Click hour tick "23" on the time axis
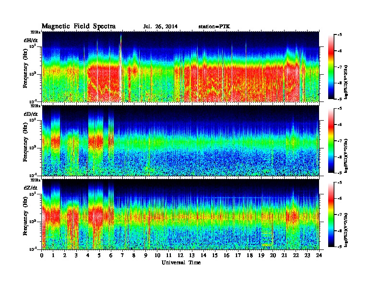 [x=308, y=255]
